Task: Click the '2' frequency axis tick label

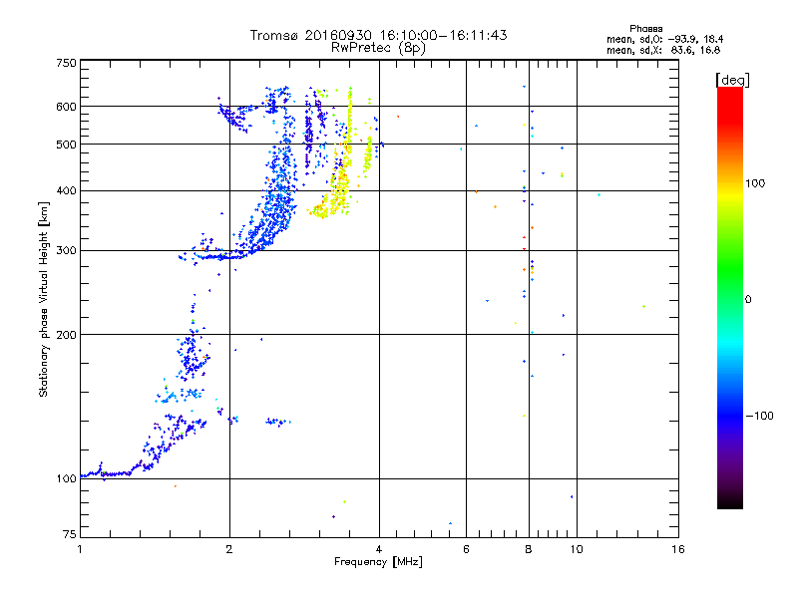Action: 229,549
